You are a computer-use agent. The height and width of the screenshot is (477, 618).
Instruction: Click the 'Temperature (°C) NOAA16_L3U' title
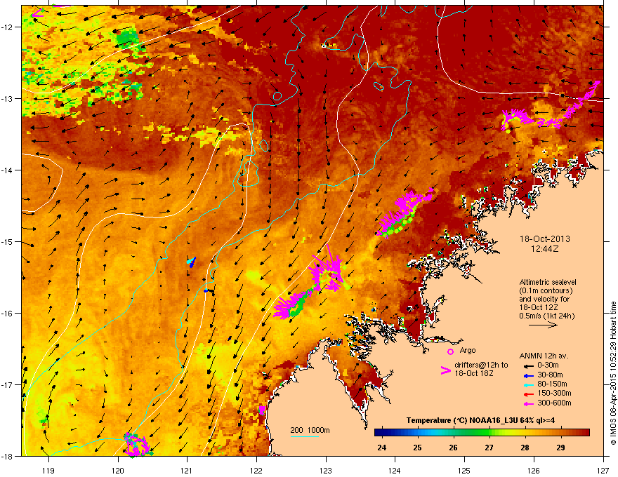click(461, 420)
